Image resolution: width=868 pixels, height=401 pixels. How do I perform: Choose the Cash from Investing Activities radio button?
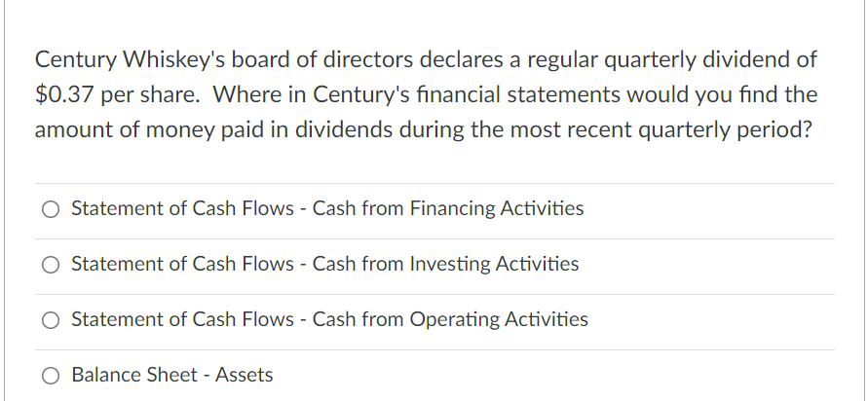[x=51, y=265]
